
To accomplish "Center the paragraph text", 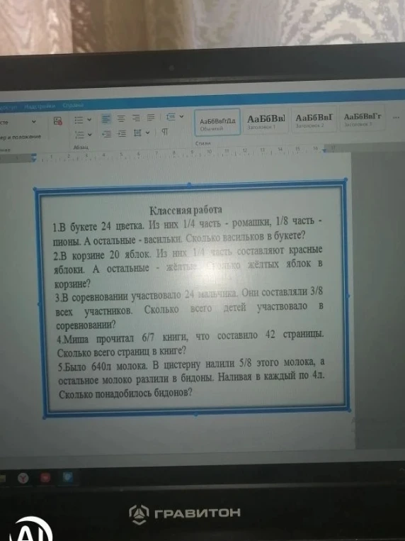I will pos(121,118).
